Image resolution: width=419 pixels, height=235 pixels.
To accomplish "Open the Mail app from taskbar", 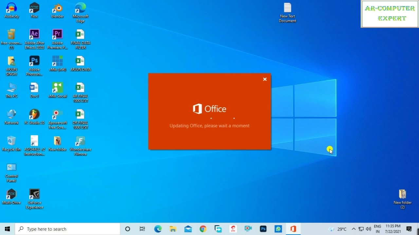I will (x=188, y=229).
